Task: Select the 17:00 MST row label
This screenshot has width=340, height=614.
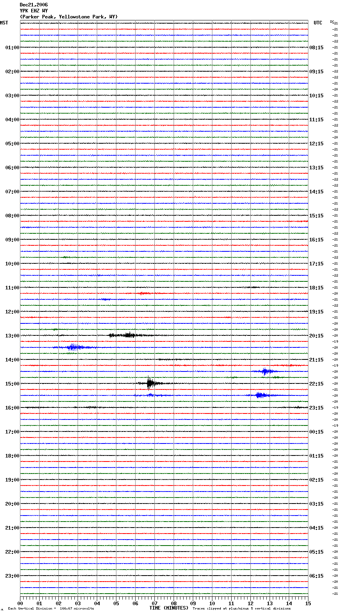Action: [12, 432]
